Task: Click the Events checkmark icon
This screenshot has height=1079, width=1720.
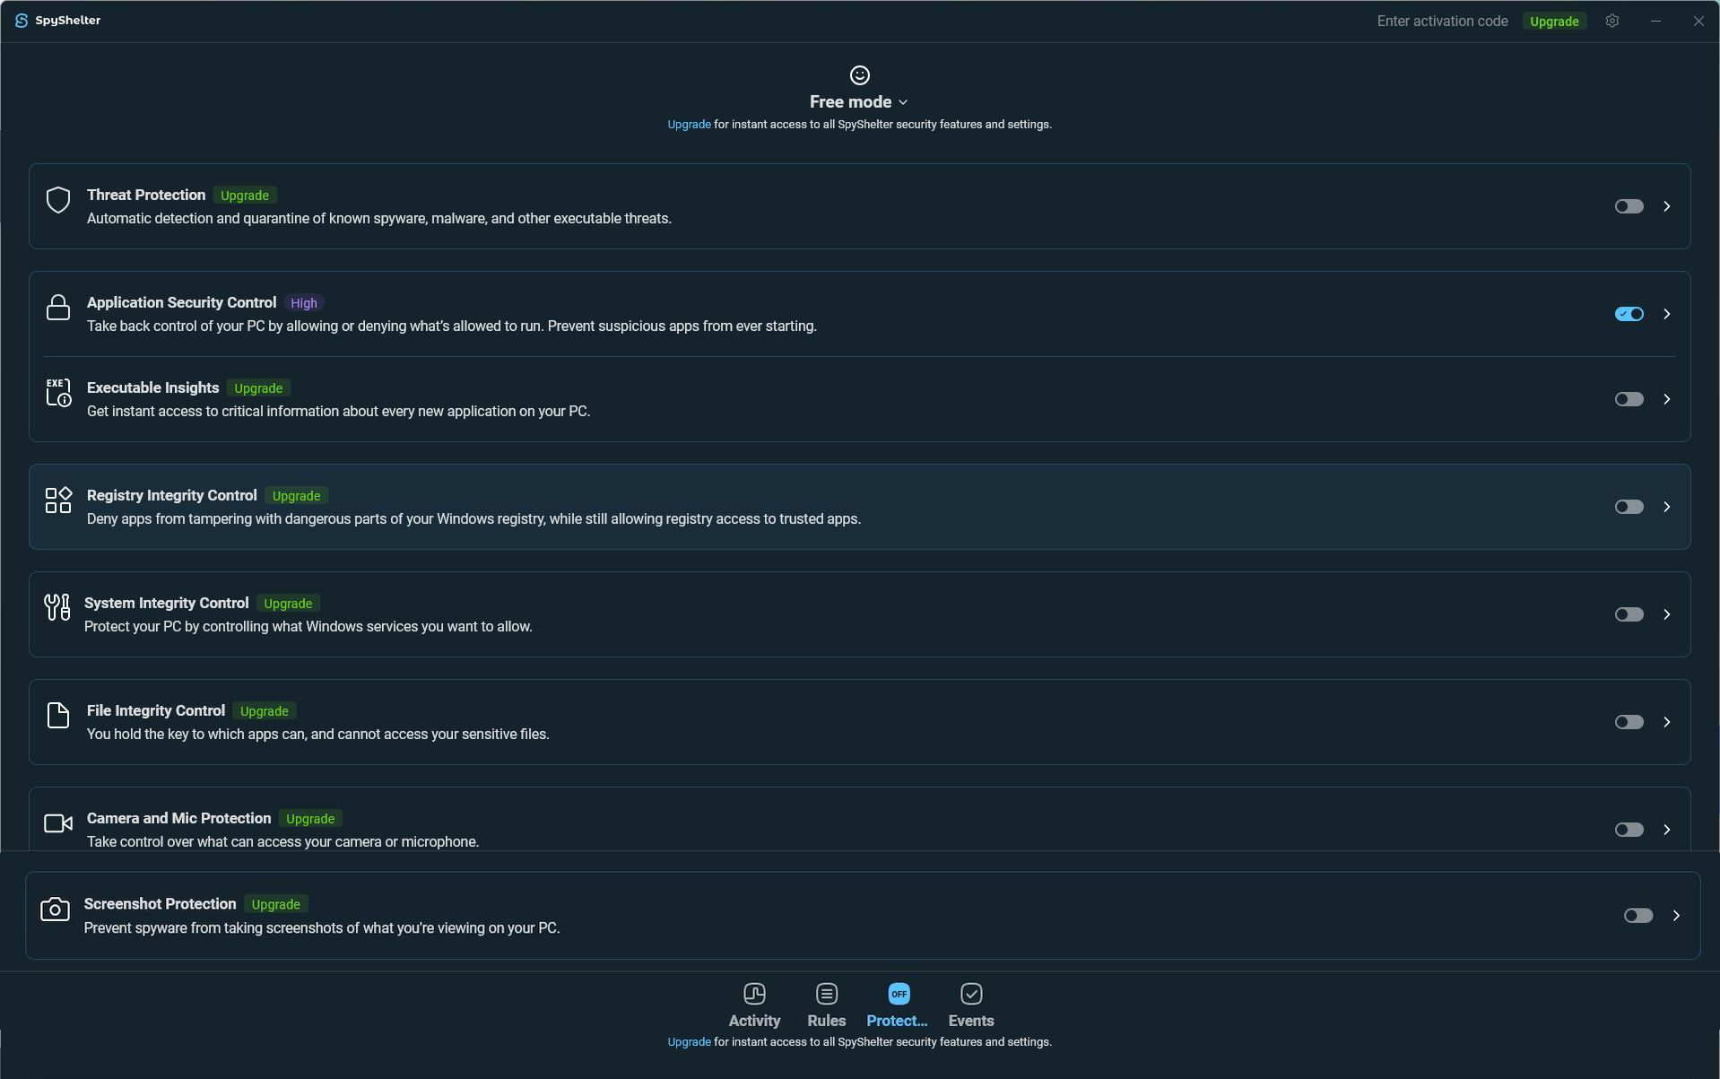Action: [x=971, y=994]
